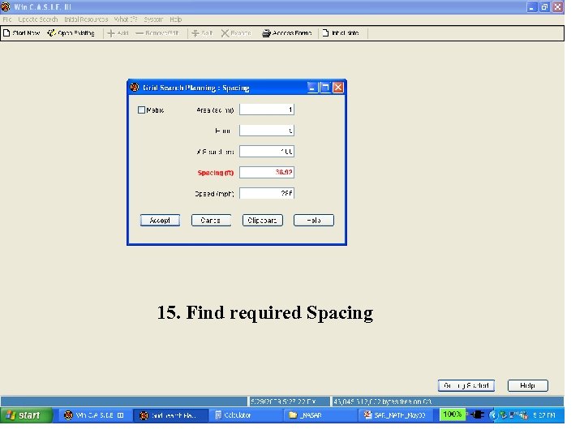Click the Grid Search Planning dialog title icon
The image size is (584, 438).
click(x=134, y=87)
